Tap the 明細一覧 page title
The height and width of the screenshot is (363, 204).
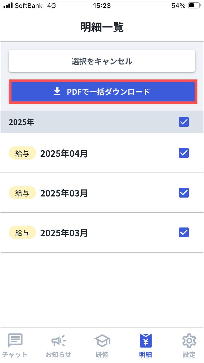coord(102,27)
